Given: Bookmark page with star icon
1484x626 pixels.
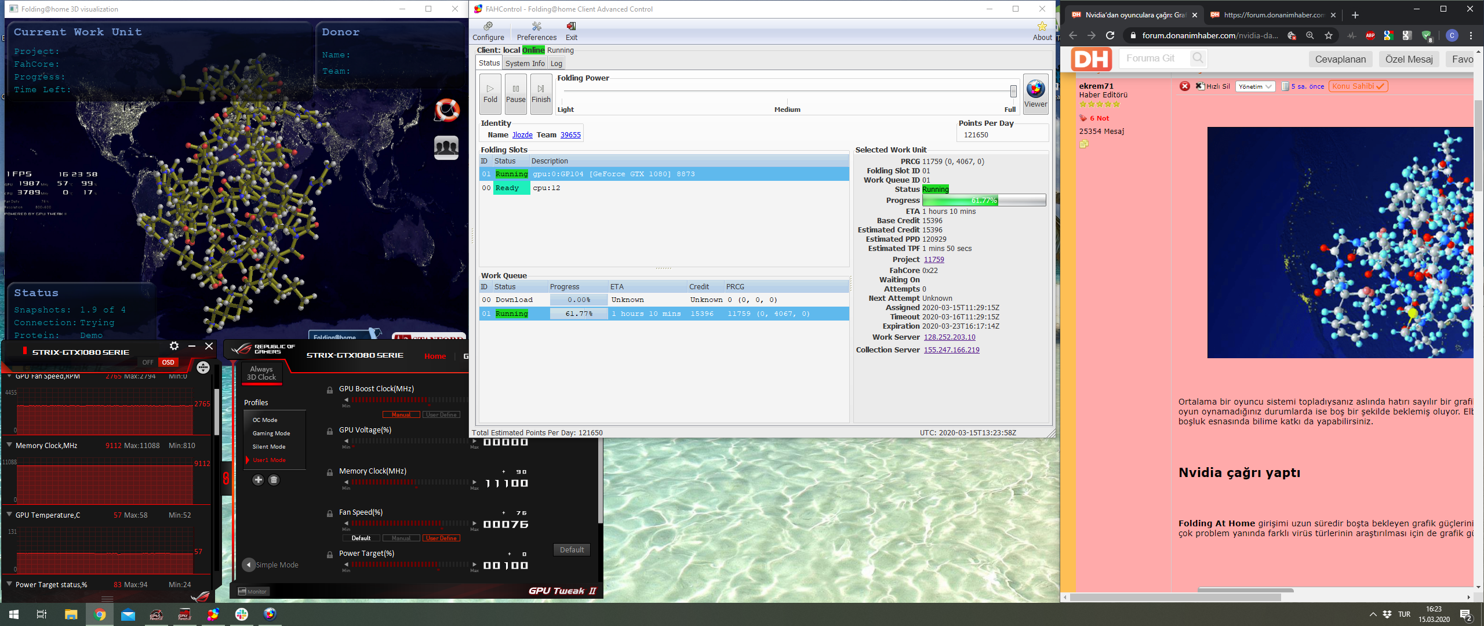Looking at the screenshot, I should point(1328,35).
